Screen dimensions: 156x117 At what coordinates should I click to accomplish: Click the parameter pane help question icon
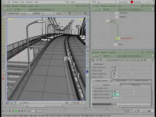pyautogui.click(x=152, y=60)
